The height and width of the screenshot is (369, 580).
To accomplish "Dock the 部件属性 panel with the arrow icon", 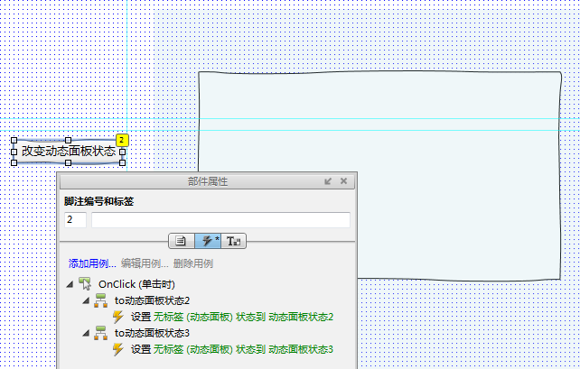I will 328,181.
